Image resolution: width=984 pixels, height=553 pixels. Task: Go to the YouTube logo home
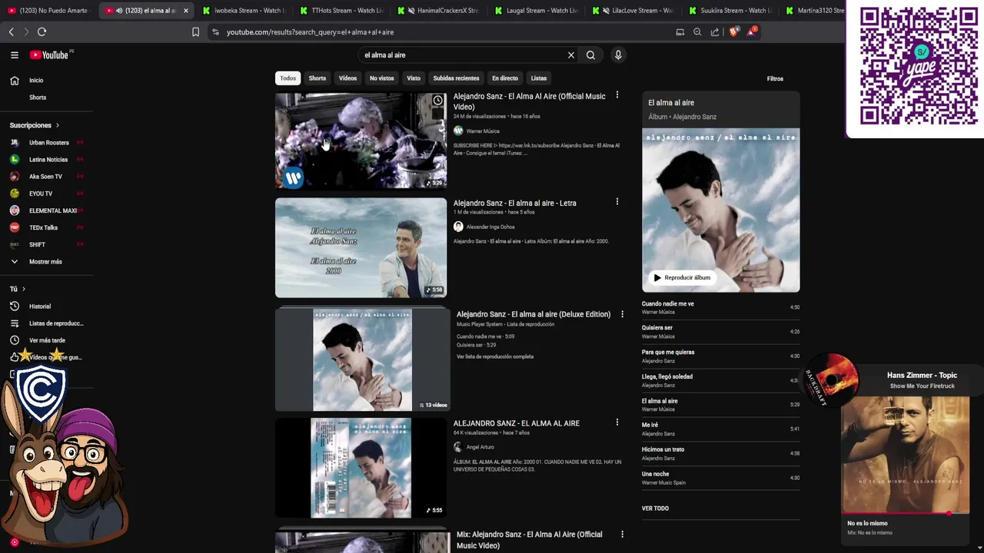(49, 55)
